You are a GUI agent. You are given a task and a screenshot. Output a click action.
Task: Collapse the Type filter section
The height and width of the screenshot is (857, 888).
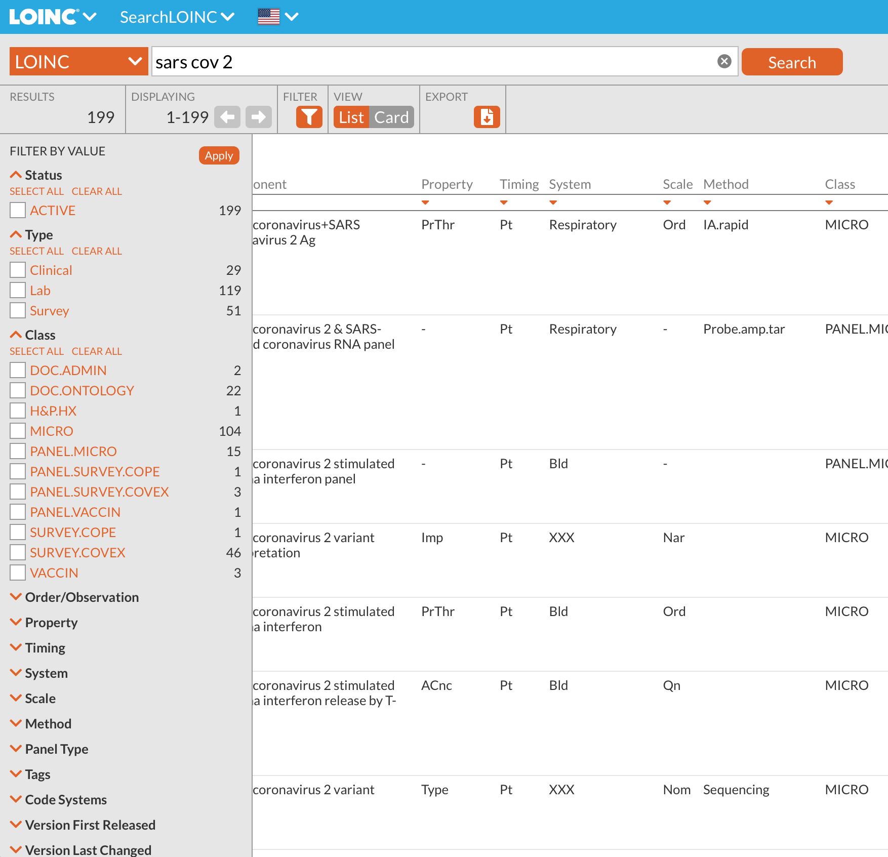tap(31, 235)
